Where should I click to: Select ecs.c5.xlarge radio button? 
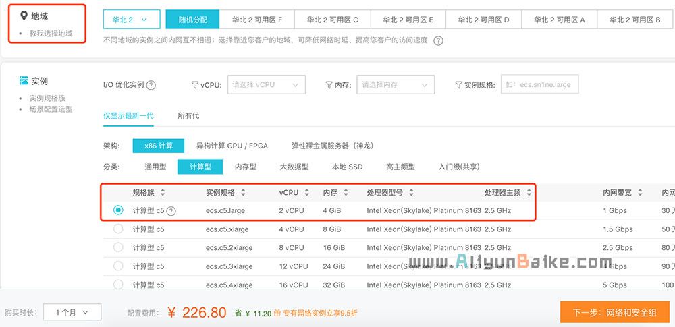coord(118,229)
